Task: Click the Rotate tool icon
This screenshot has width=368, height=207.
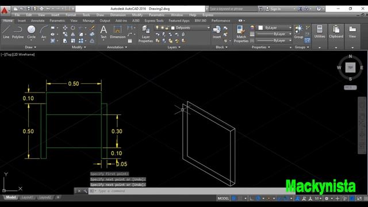Action: click(73, 28)
